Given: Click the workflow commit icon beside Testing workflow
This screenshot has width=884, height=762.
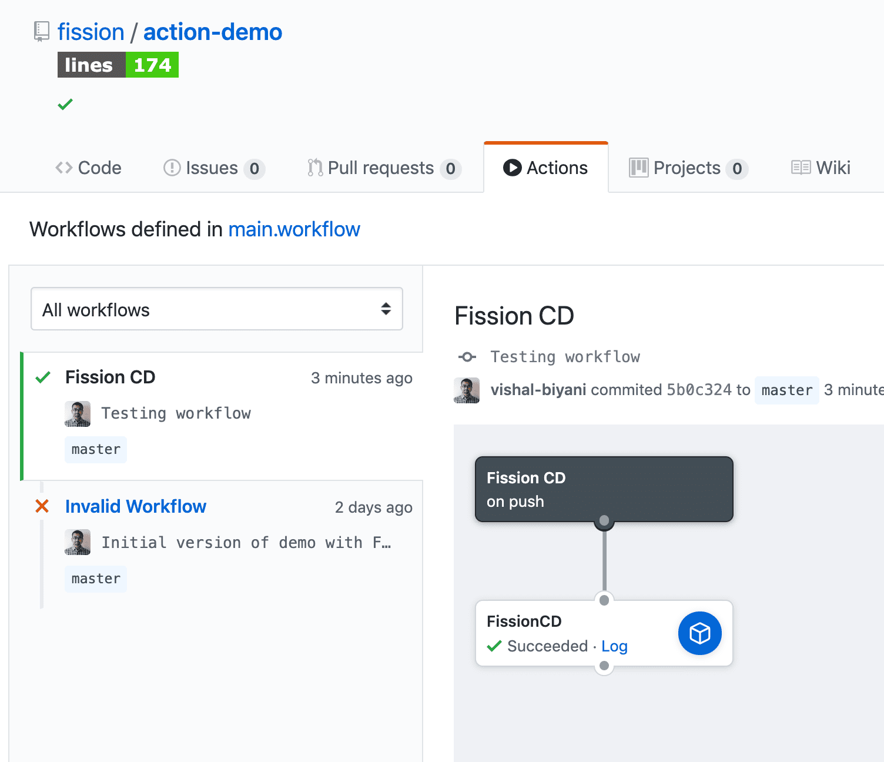Looking at the screenshot, I should tap(467, 357).
